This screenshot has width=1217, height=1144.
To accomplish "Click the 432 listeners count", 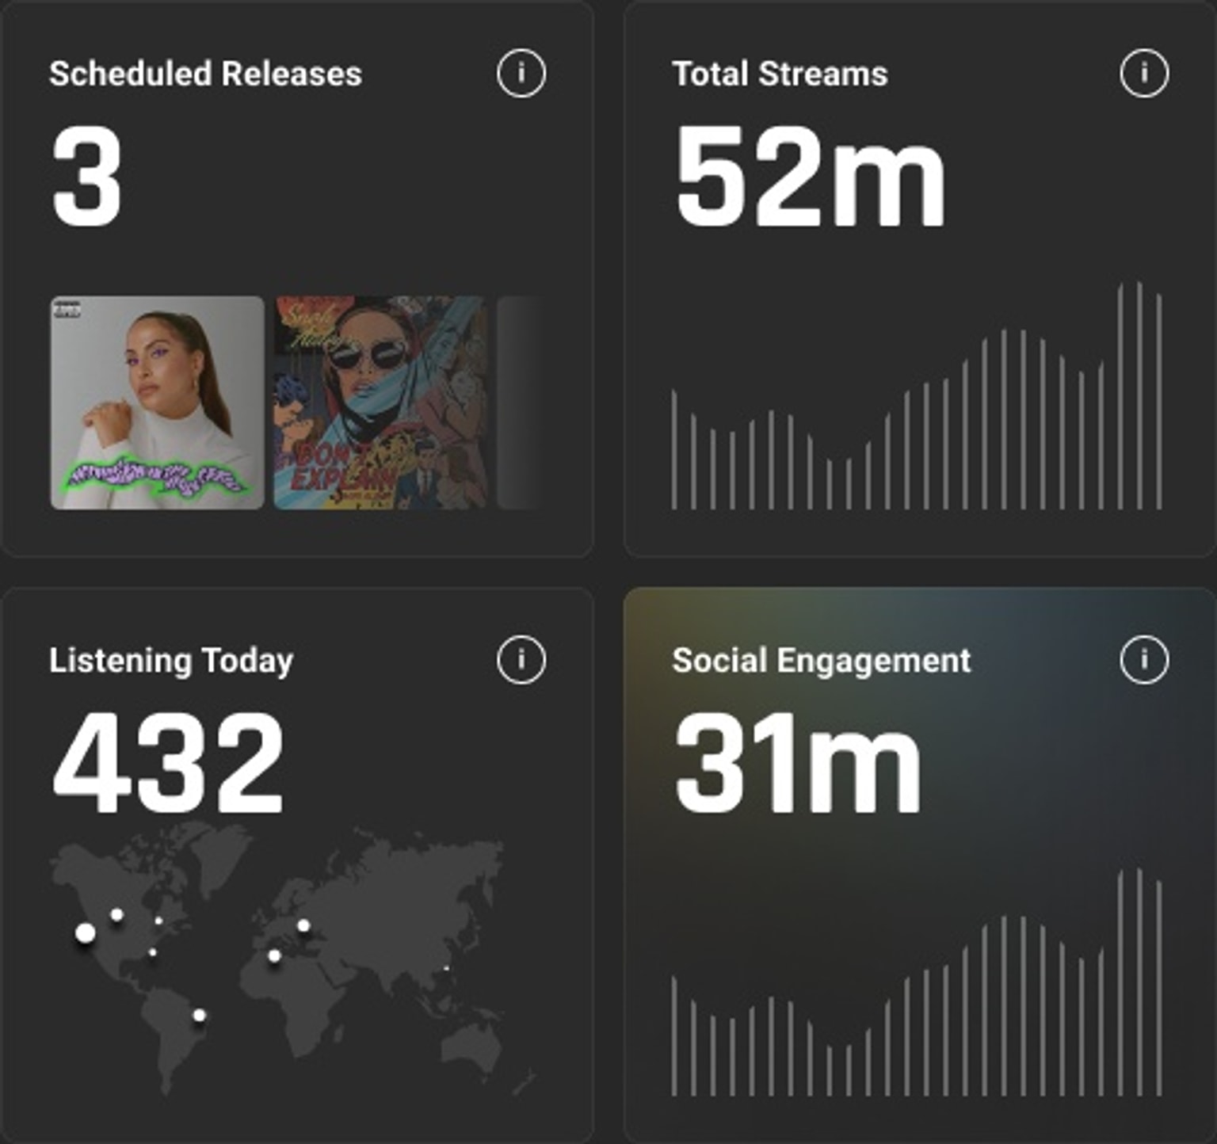I will point(168,764).
